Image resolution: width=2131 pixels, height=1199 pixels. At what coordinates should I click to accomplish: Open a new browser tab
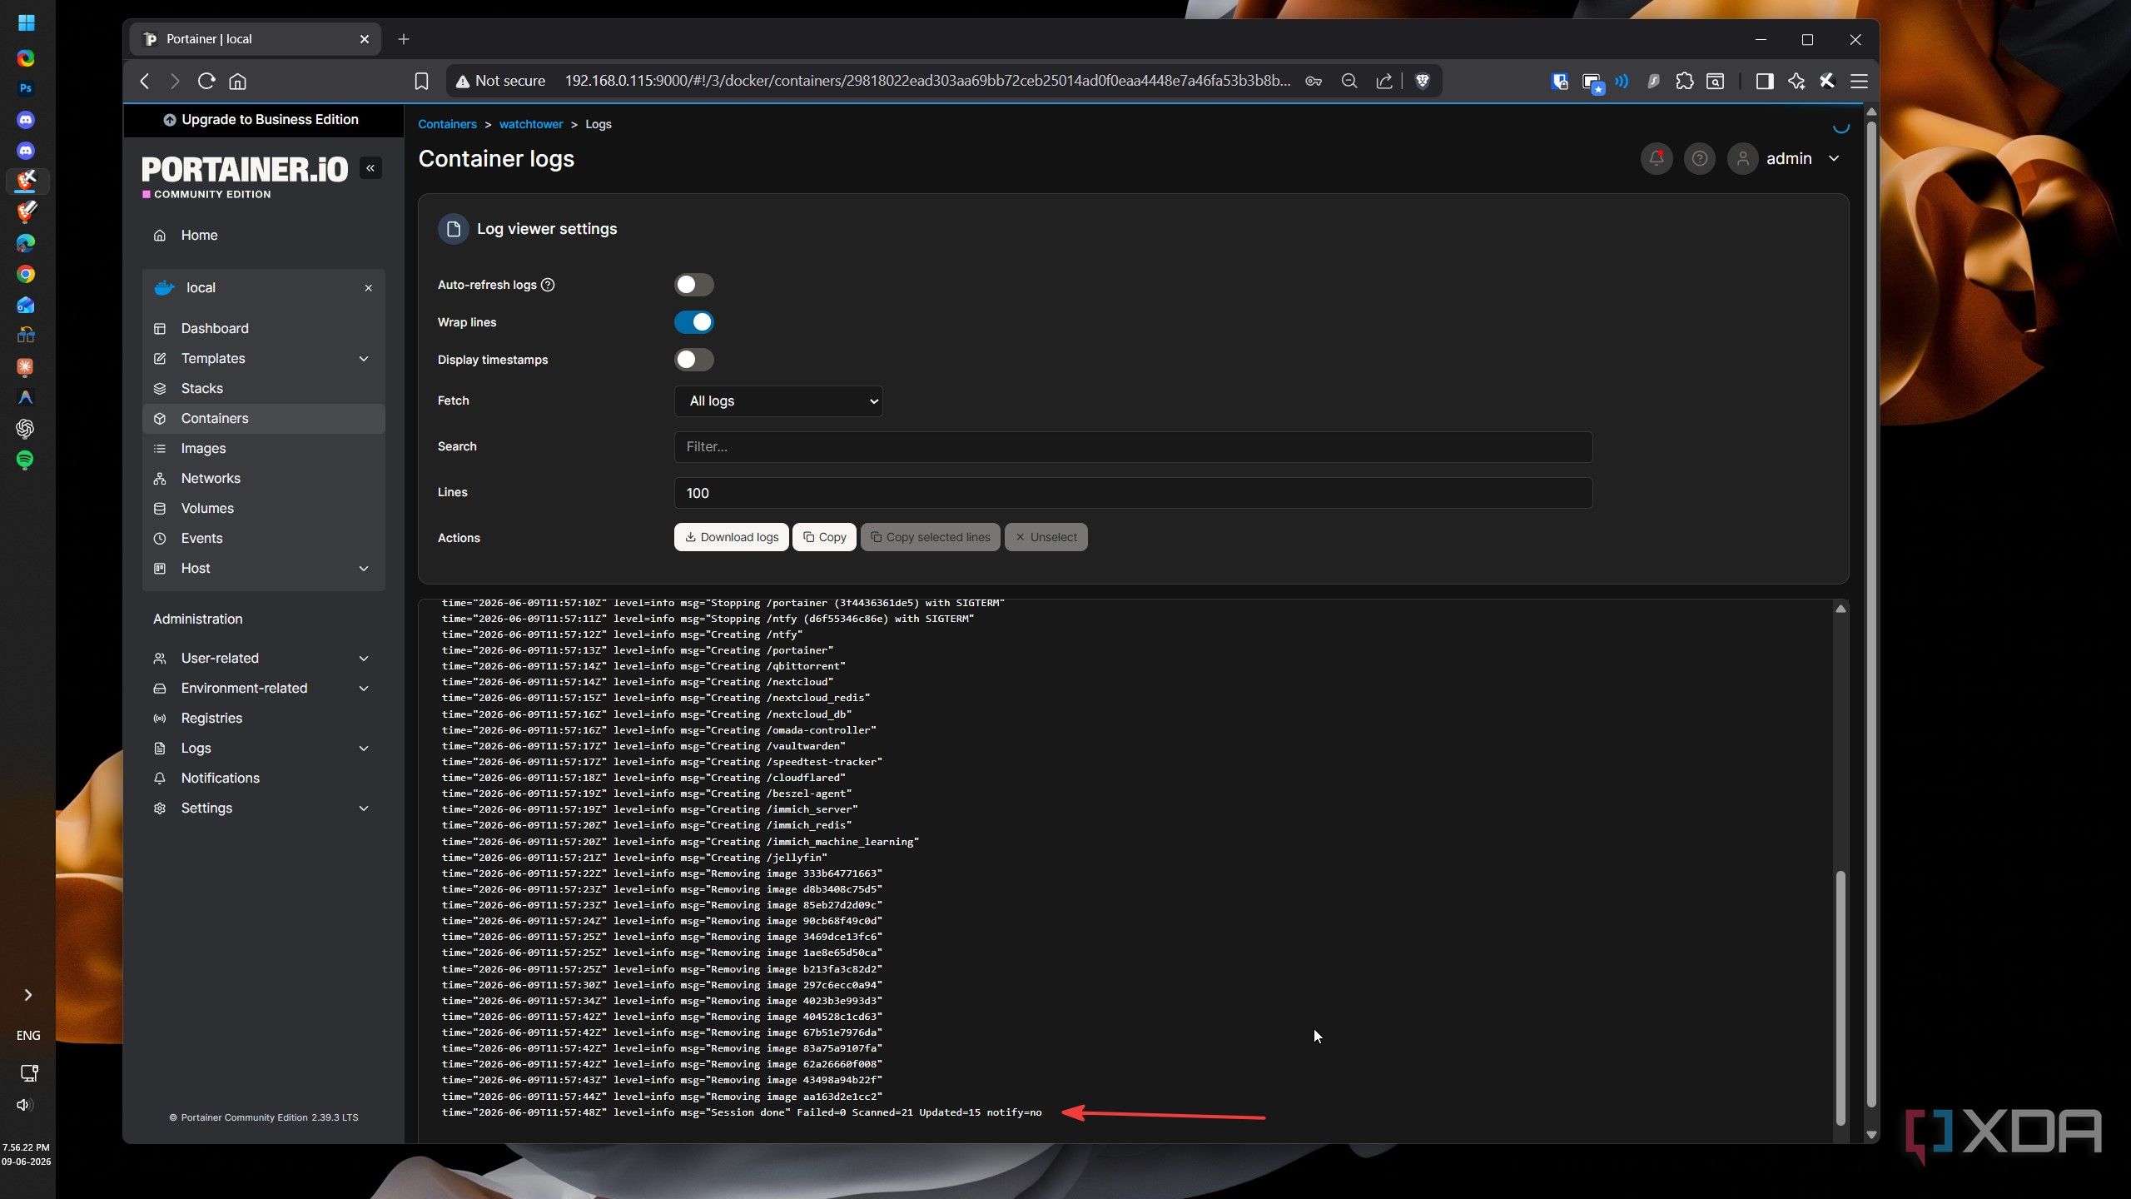(x=404, y=39)
